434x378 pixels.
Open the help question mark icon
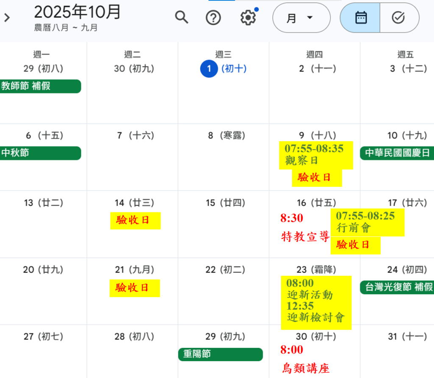tap(213, 18)
